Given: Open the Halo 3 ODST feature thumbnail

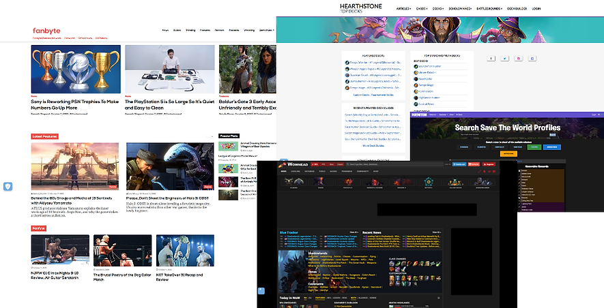Looking at the screenshot, I should point(170,166).
